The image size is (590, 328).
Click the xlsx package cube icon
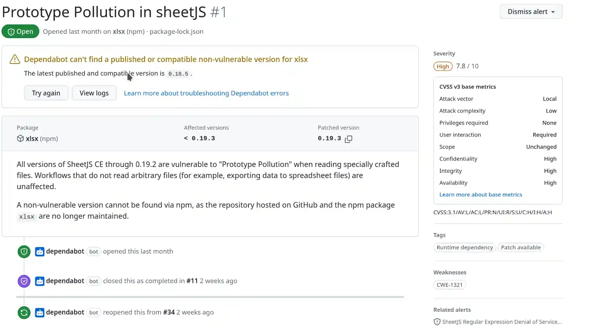(20, 139)
